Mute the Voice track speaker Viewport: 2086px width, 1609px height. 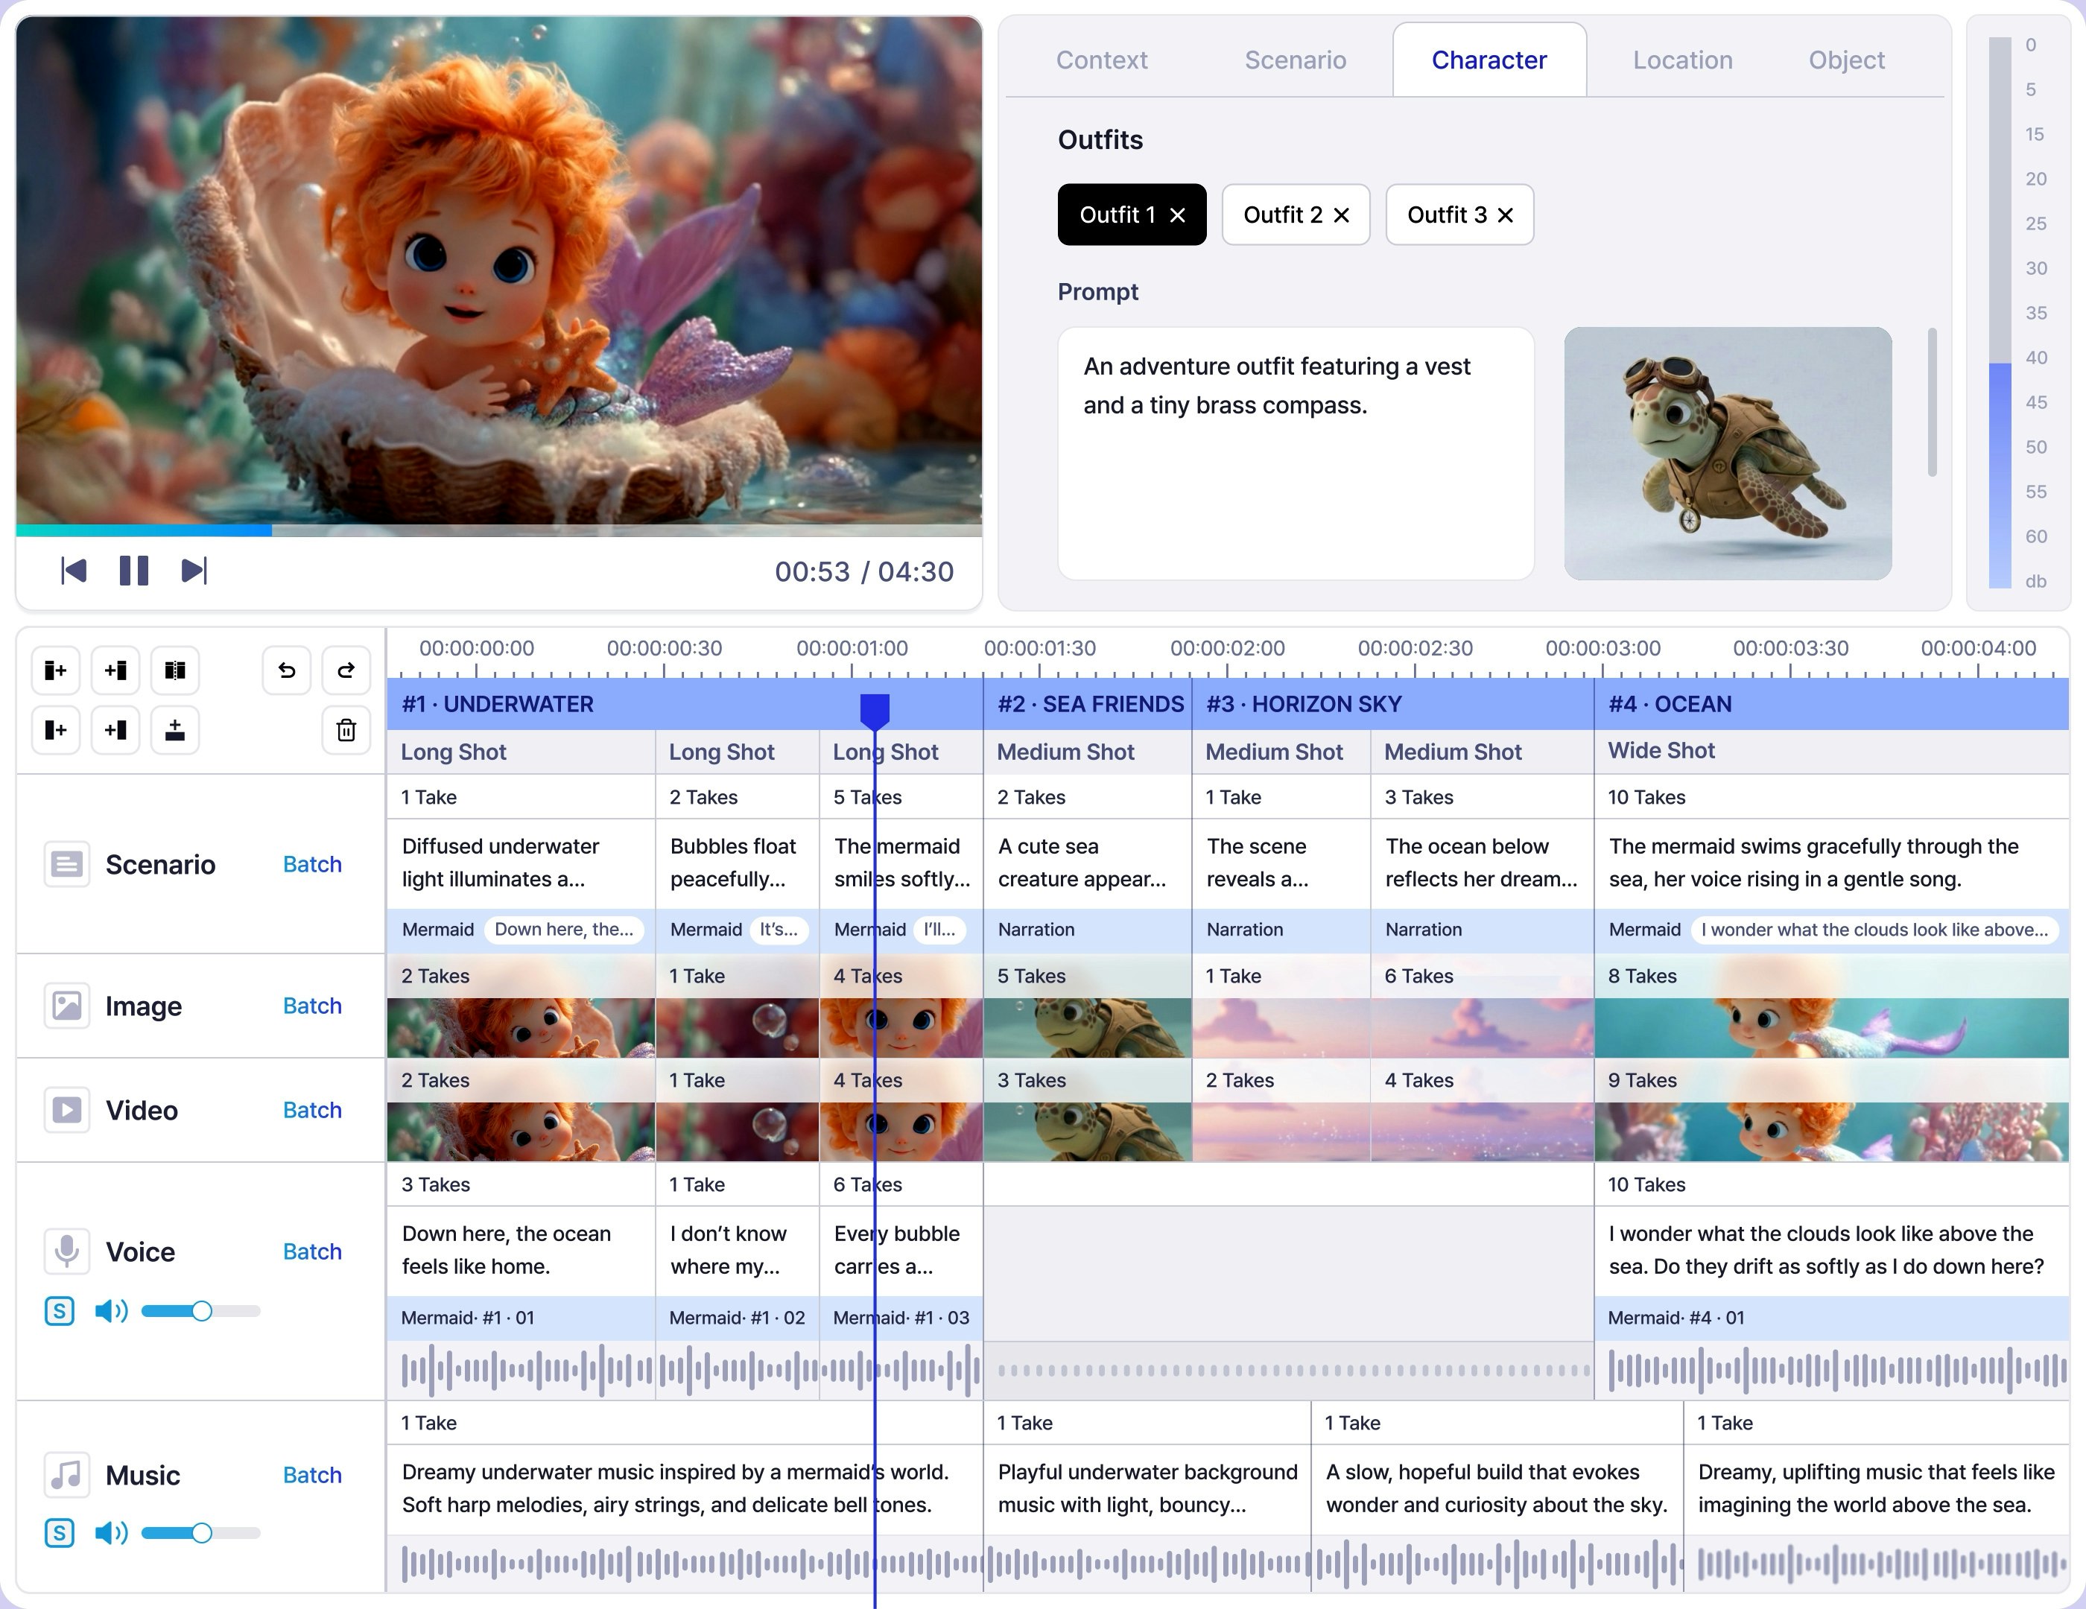coord(111,1311)
